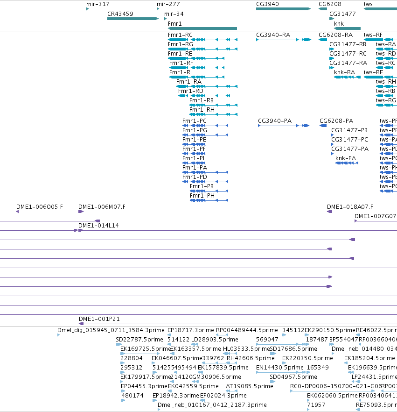Select the HL03533.5prime EST label
This screenshot has width=397, height=412.
click(x=246, y=349)
